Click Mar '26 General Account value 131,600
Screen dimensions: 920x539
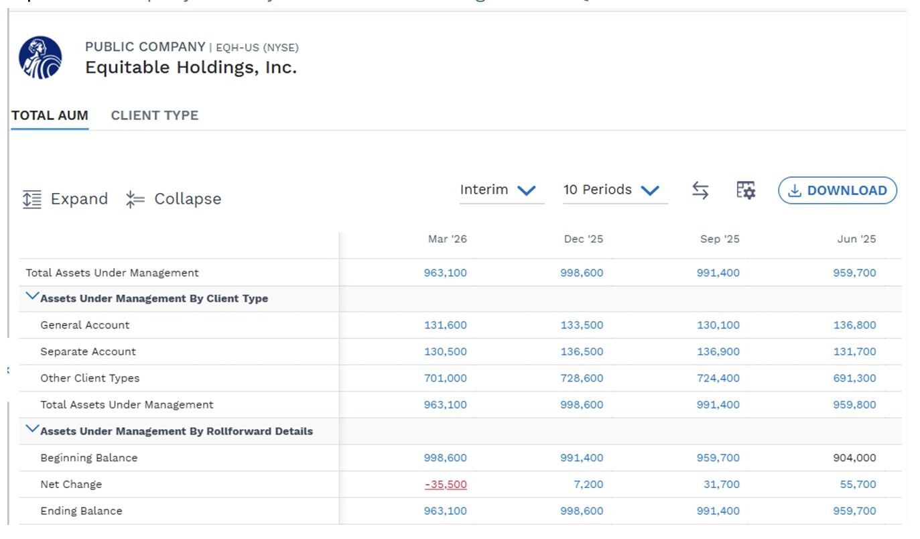[x=446, y=325]
